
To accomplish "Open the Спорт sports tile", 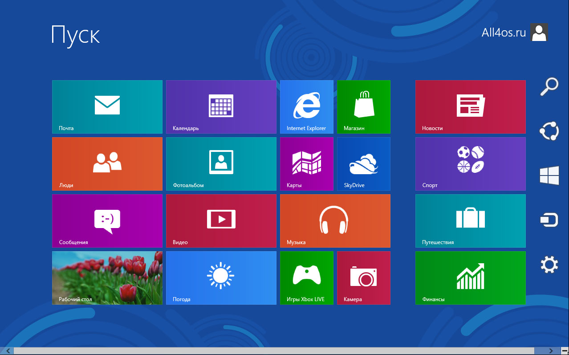I will tap(471, 164).
